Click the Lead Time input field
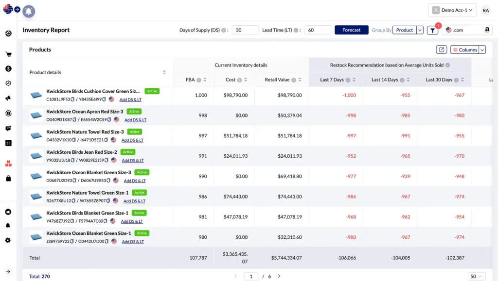Image resolution: width=498 pixels, height=281 pixels. click(x=318, y=30)
